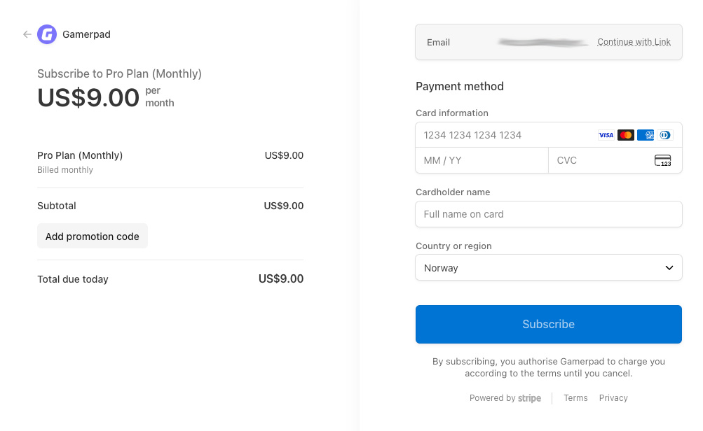This screenshot has height=431, width=703.
Task: Click the back arrow icon
Action: coord(27,34)
